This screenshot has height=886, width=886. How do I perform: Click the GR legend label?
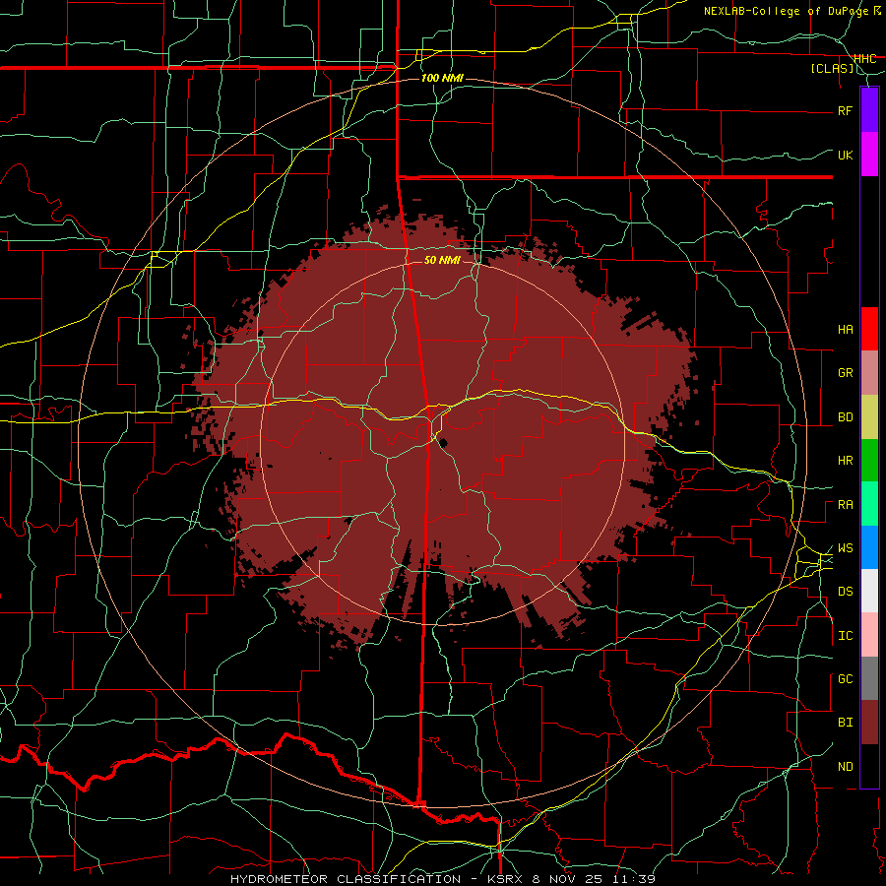(845, 373)
